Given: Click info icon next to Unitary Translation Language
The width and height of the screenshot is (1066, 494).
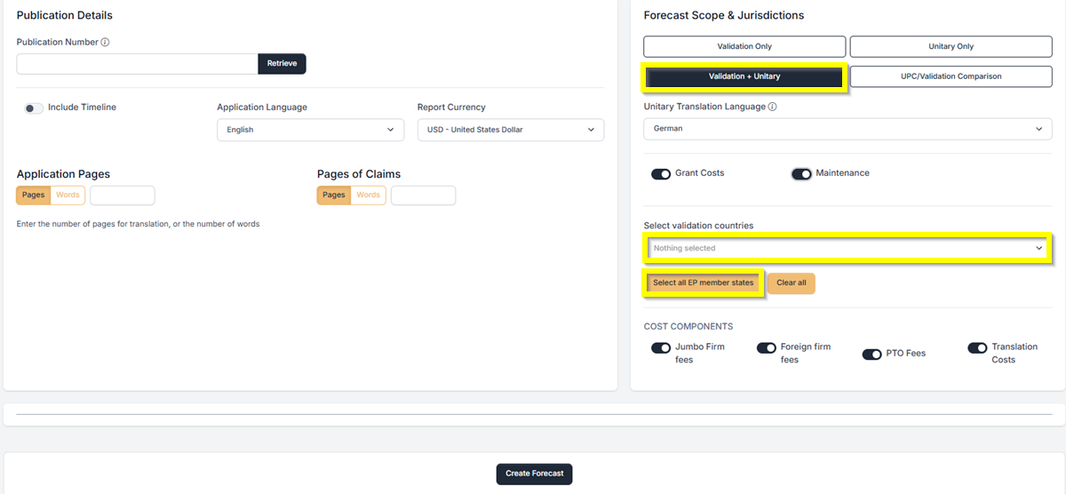Looking at the screenshot, I should coord(772,108).
